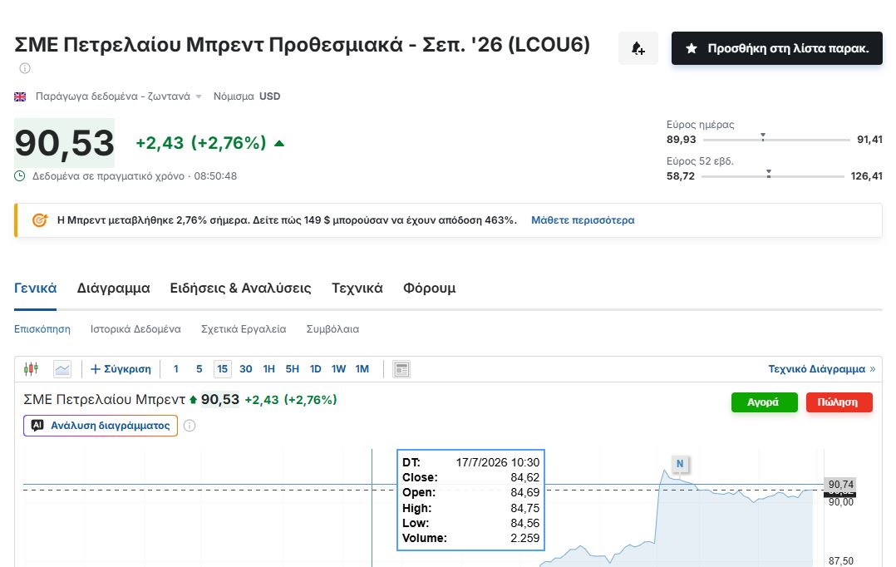
Task: Select the 1W chart interval
Action: point(338,369)
